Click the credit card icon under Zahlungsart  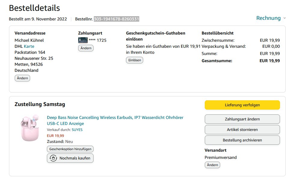point(83,40)
